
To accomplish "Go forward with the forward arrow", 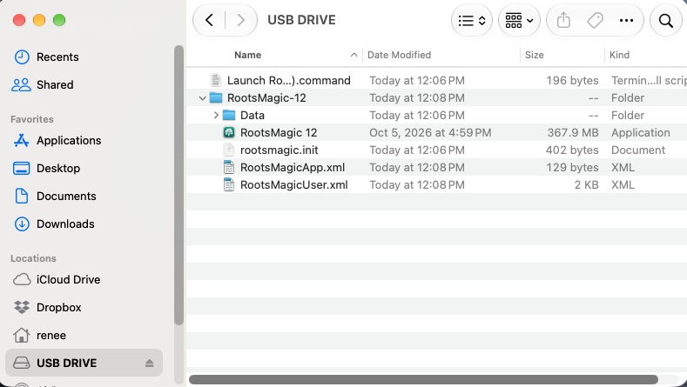I will 240,20.
